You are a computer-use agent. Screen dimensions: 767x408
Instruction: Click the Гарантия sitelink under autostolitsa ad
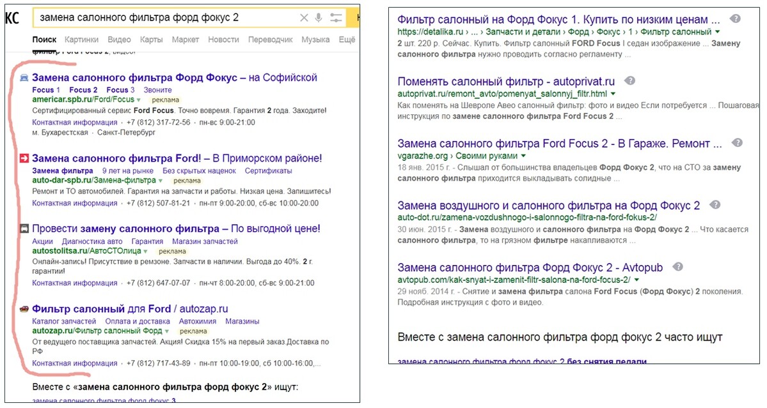tap(147, 241)
